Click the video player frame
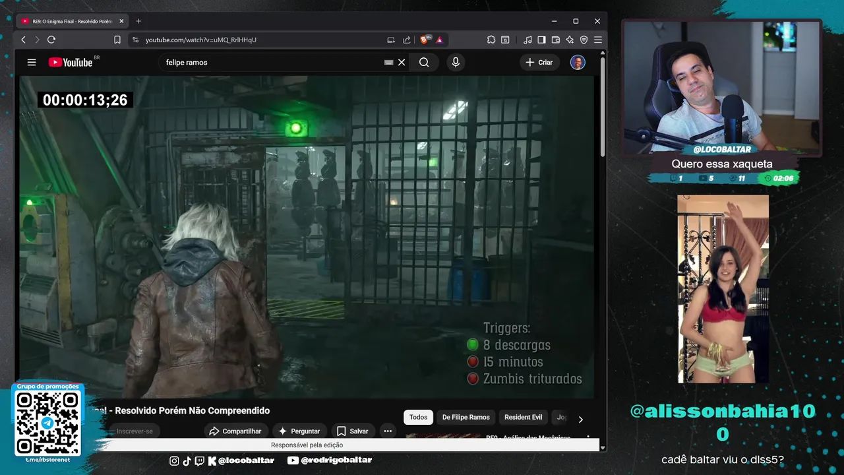 coord(307,237)
